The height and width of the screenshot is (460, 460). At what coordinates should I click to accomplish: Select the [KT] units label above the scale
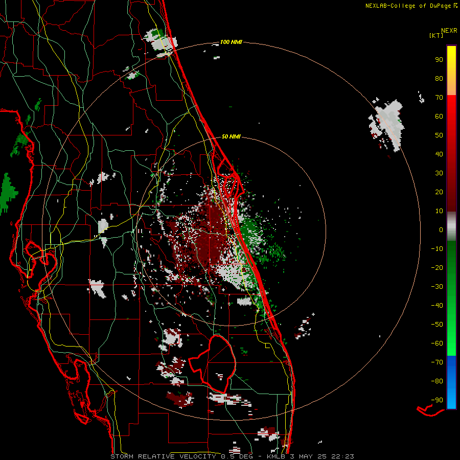pyautogui.click(x=436, y=35)
